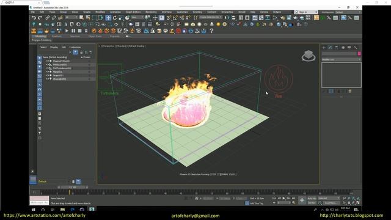Screen dimensions: 391x220
Task: Toggle the Angle Snap icon
Action: coord(175,18)
